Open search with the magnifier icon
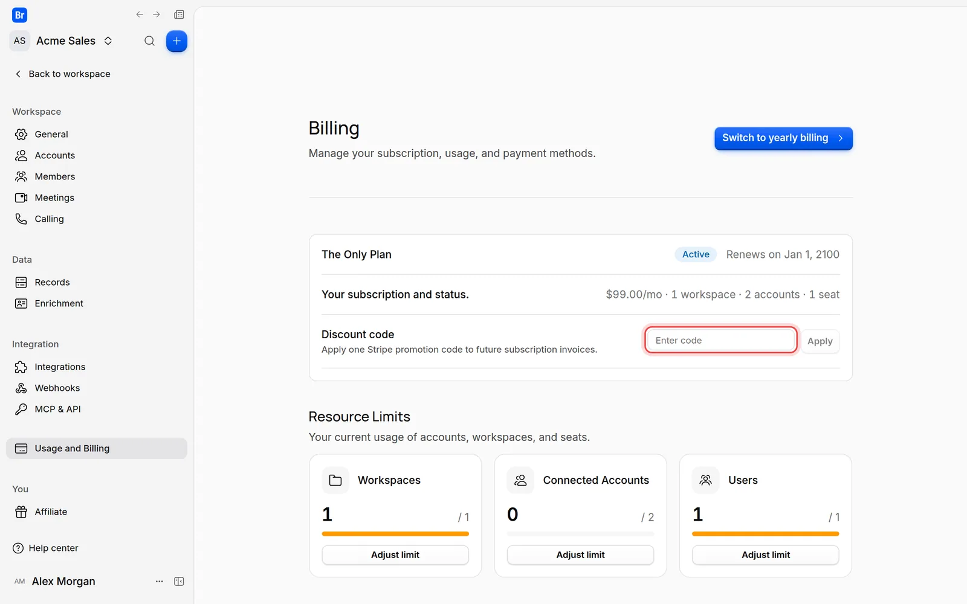The width and height of the screenshot is (967, 604). [149, 41]
